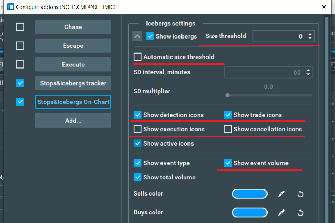This screenshot has width=335, height=223.
Task: Click the Sells color eyedropper icon
Action: tap(281, 194)
